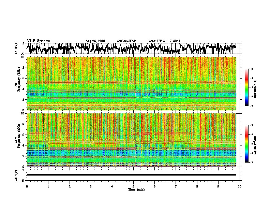The width and height of the screenshot is (270, 209).
Task: Click the "2" kHz tick on ch.2 axis
Action: coord(24,156)
